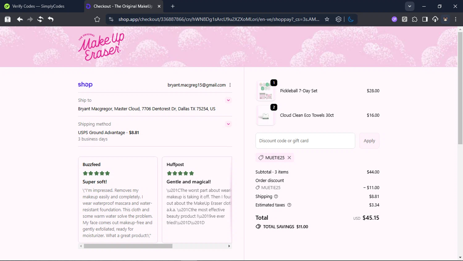Go back to previous page
The image size is (463, 261).
point(20,19)
